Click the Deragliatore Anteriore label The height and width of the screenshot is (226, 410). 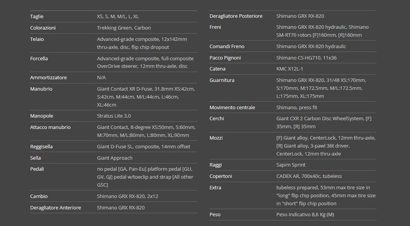55,208
